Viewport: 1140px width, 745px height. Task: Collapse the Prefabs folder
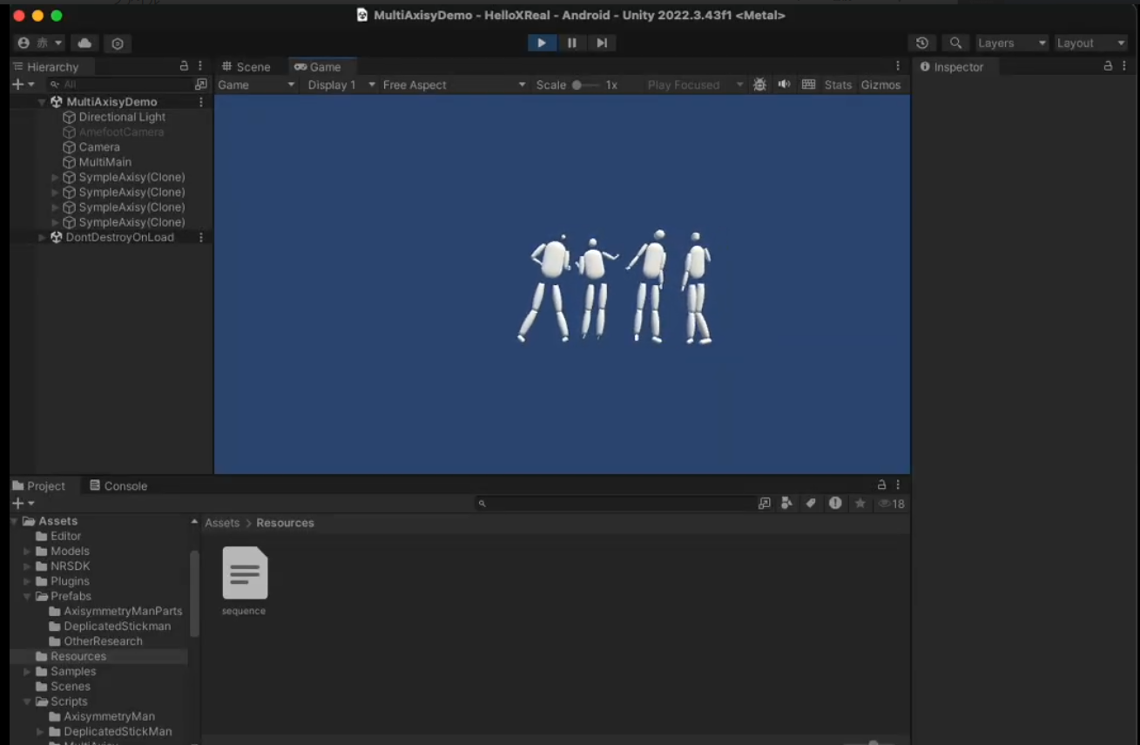pos(28,596)
